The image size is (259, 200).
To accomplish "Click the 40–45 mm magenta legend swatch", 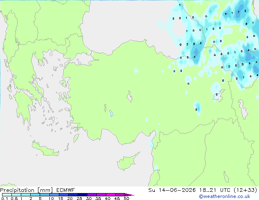I will point(111,195).
